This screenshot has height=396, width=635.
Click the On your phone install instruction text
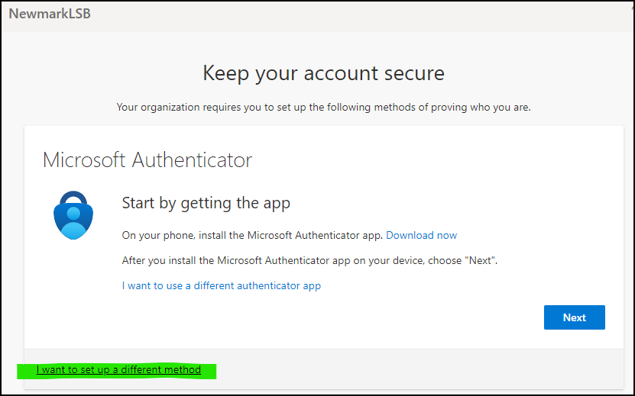[x=252, y=236]
